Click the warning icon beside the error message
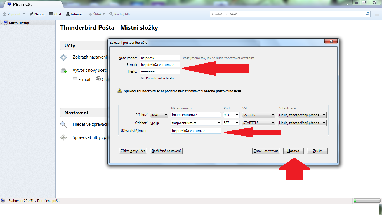 120,91
